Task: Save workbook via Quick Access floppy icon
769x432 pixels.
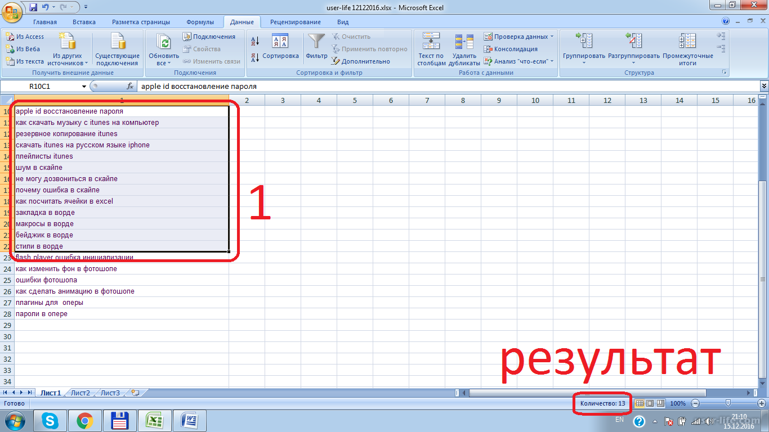Action: (x=33, y=7)
